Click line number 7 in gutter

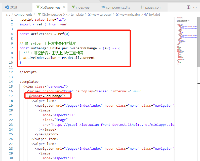click(12, 48)
